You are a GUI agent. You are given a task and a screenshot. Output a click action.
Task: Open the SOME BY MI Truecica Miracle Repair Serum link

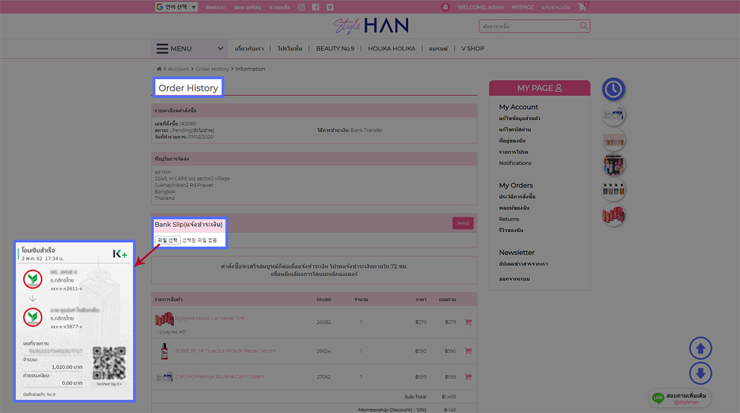[x=226, y=350]
